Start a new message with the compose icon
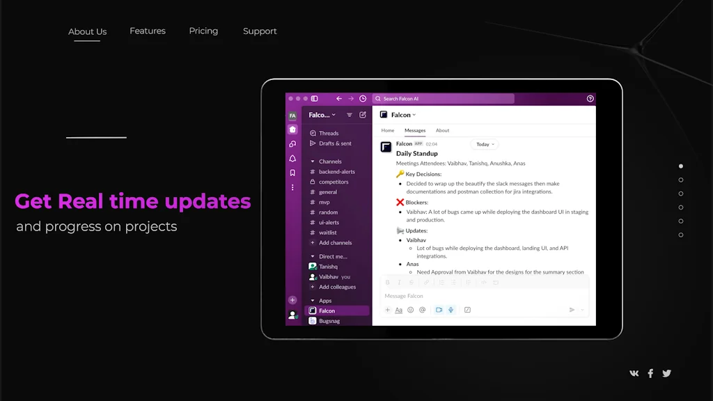The image size is (713, 401). (363, 114)
